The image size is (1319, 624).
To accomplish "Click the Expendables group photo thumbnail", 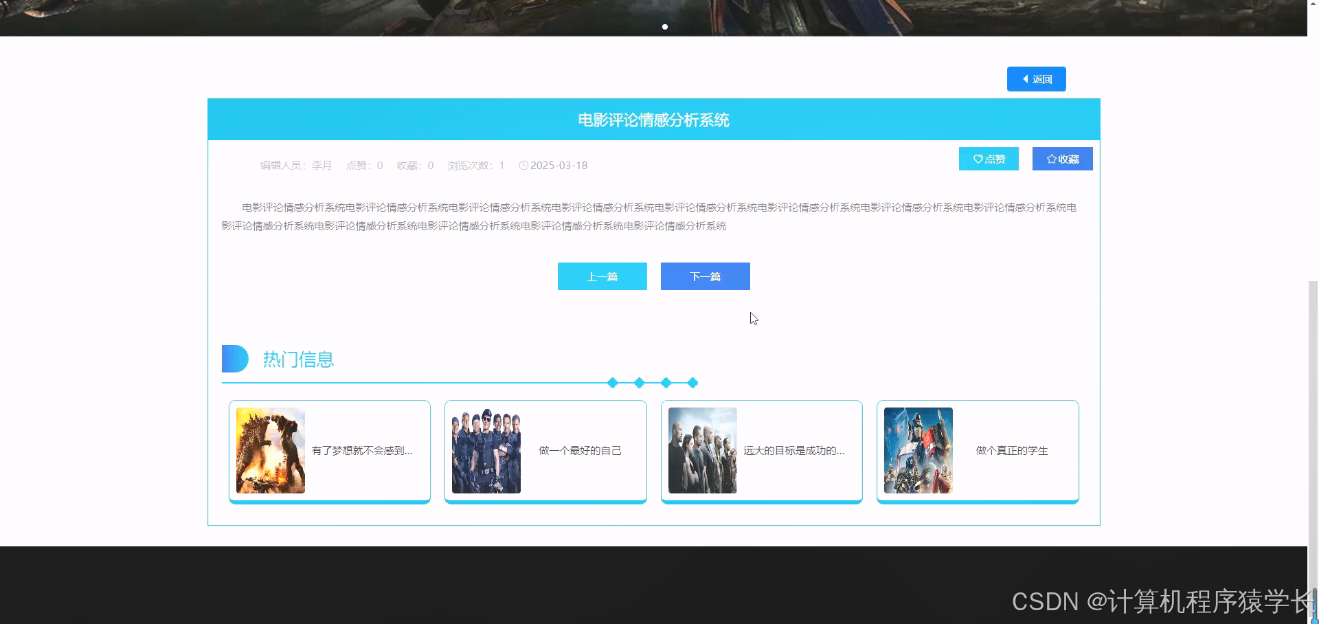I will 486,450.
